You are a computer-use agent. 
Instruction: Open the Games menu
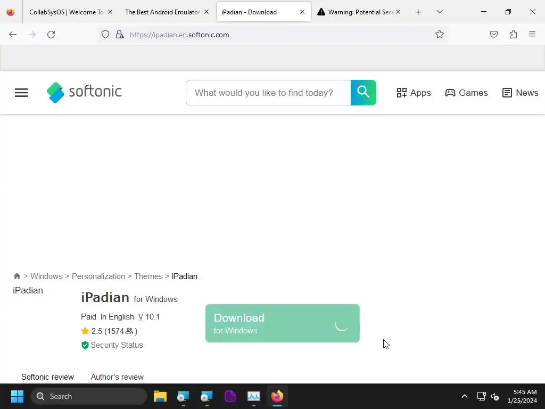466,93
